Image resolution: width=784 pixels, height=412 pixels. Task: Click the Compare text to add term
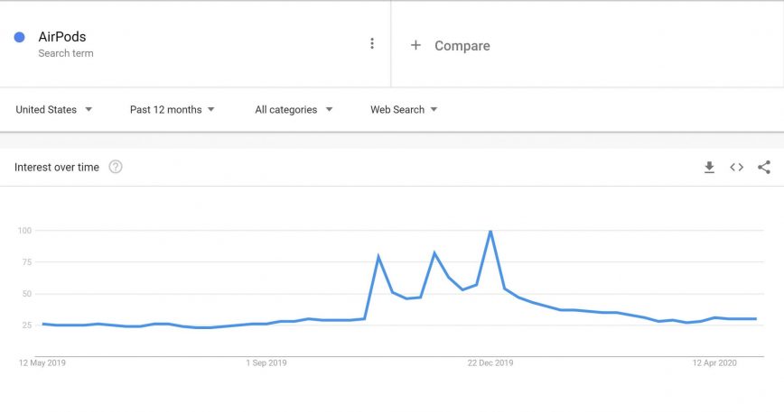point(462,46)
